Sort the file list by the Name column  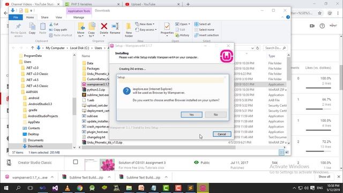click(86, 56)
